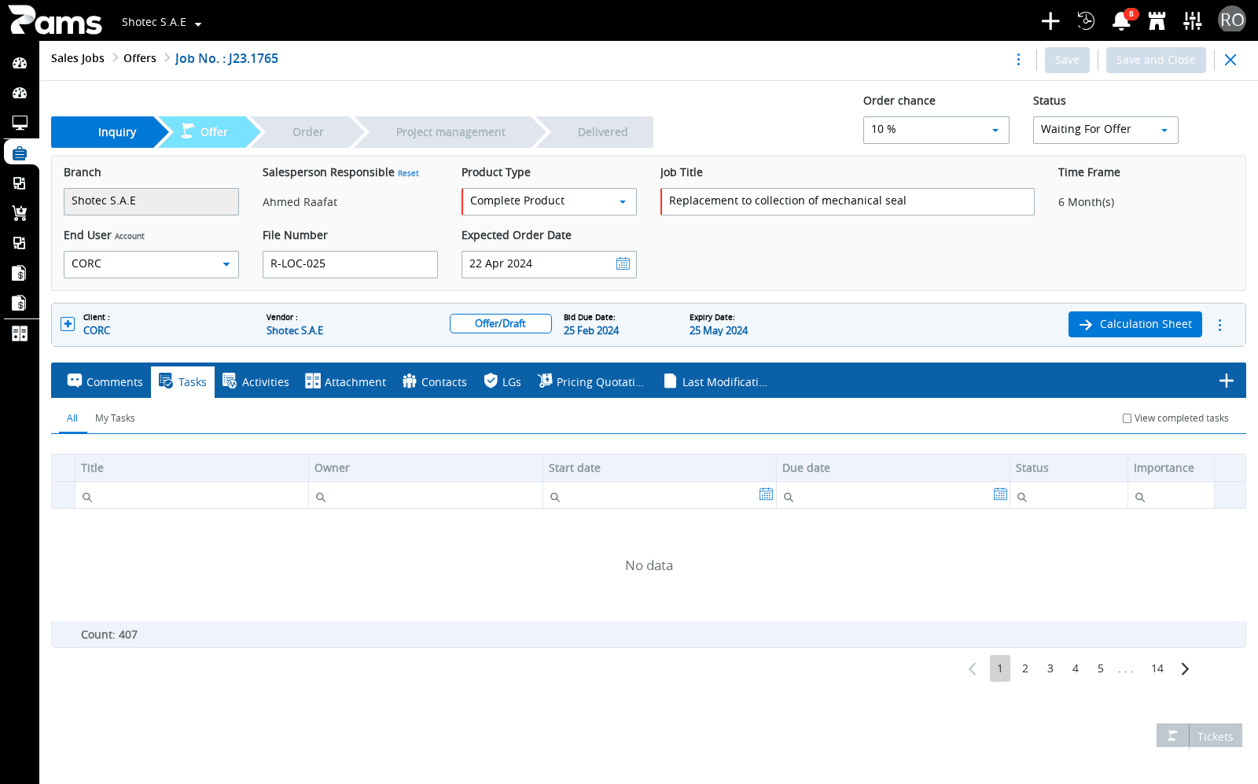
Task: Open calendar picker for Expected Order Date
Action: (623, 264)
